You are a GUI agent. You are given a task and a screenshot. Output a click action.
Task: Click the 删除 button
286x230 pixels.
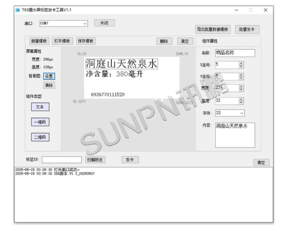164,41
